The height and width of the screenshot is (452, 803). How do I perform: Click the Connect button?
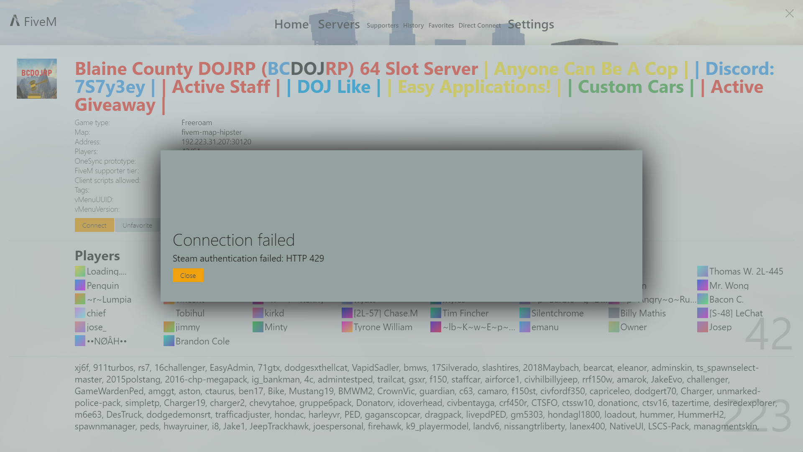pyautogui.click(x=95, y=225)
